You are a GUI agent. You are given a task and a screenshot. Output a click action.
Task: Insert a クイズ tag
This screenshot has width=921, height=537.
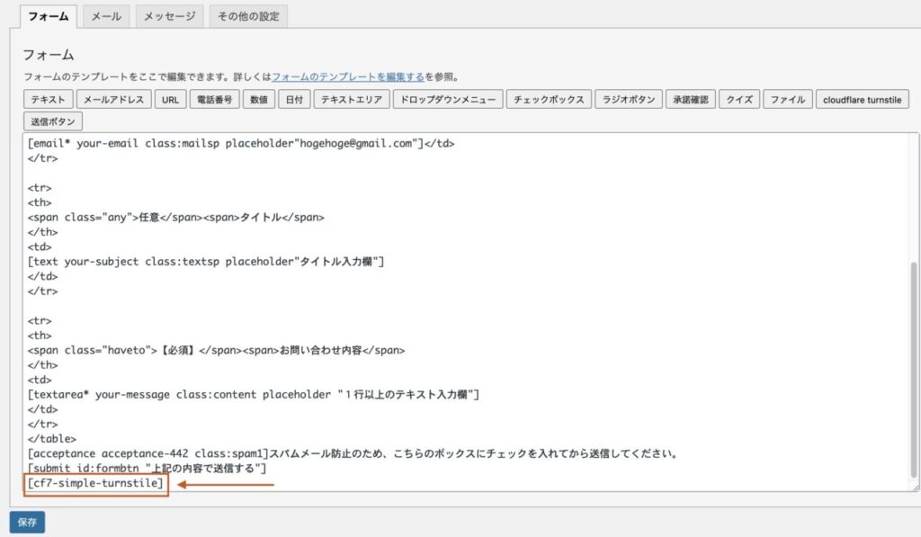click(x=739, y=99)
